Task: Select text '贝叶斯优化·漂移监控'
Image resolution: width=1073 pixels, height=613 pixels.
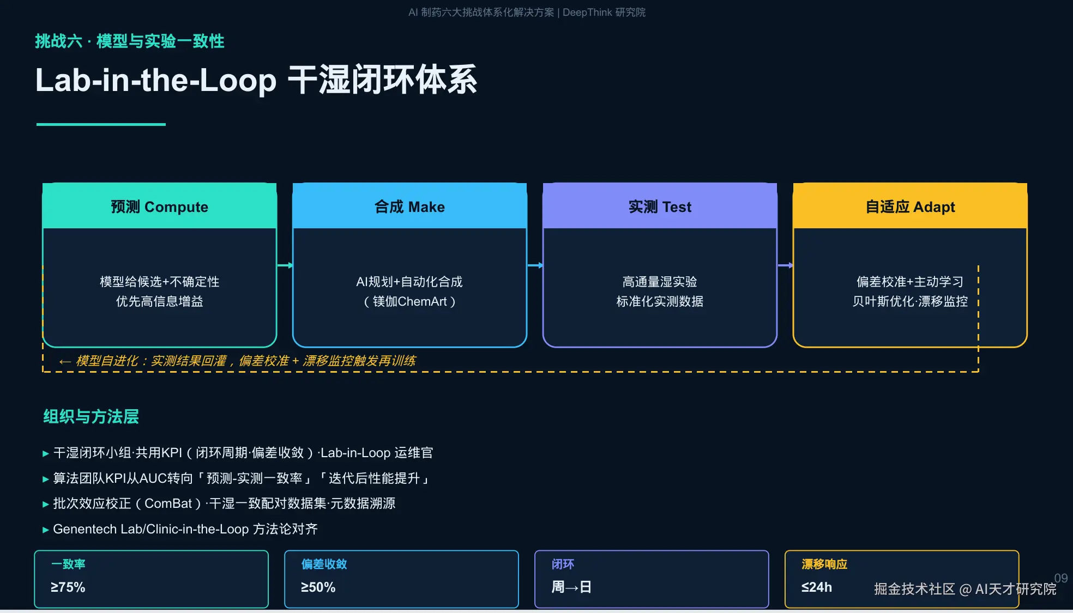Action: tap(910, 301)
